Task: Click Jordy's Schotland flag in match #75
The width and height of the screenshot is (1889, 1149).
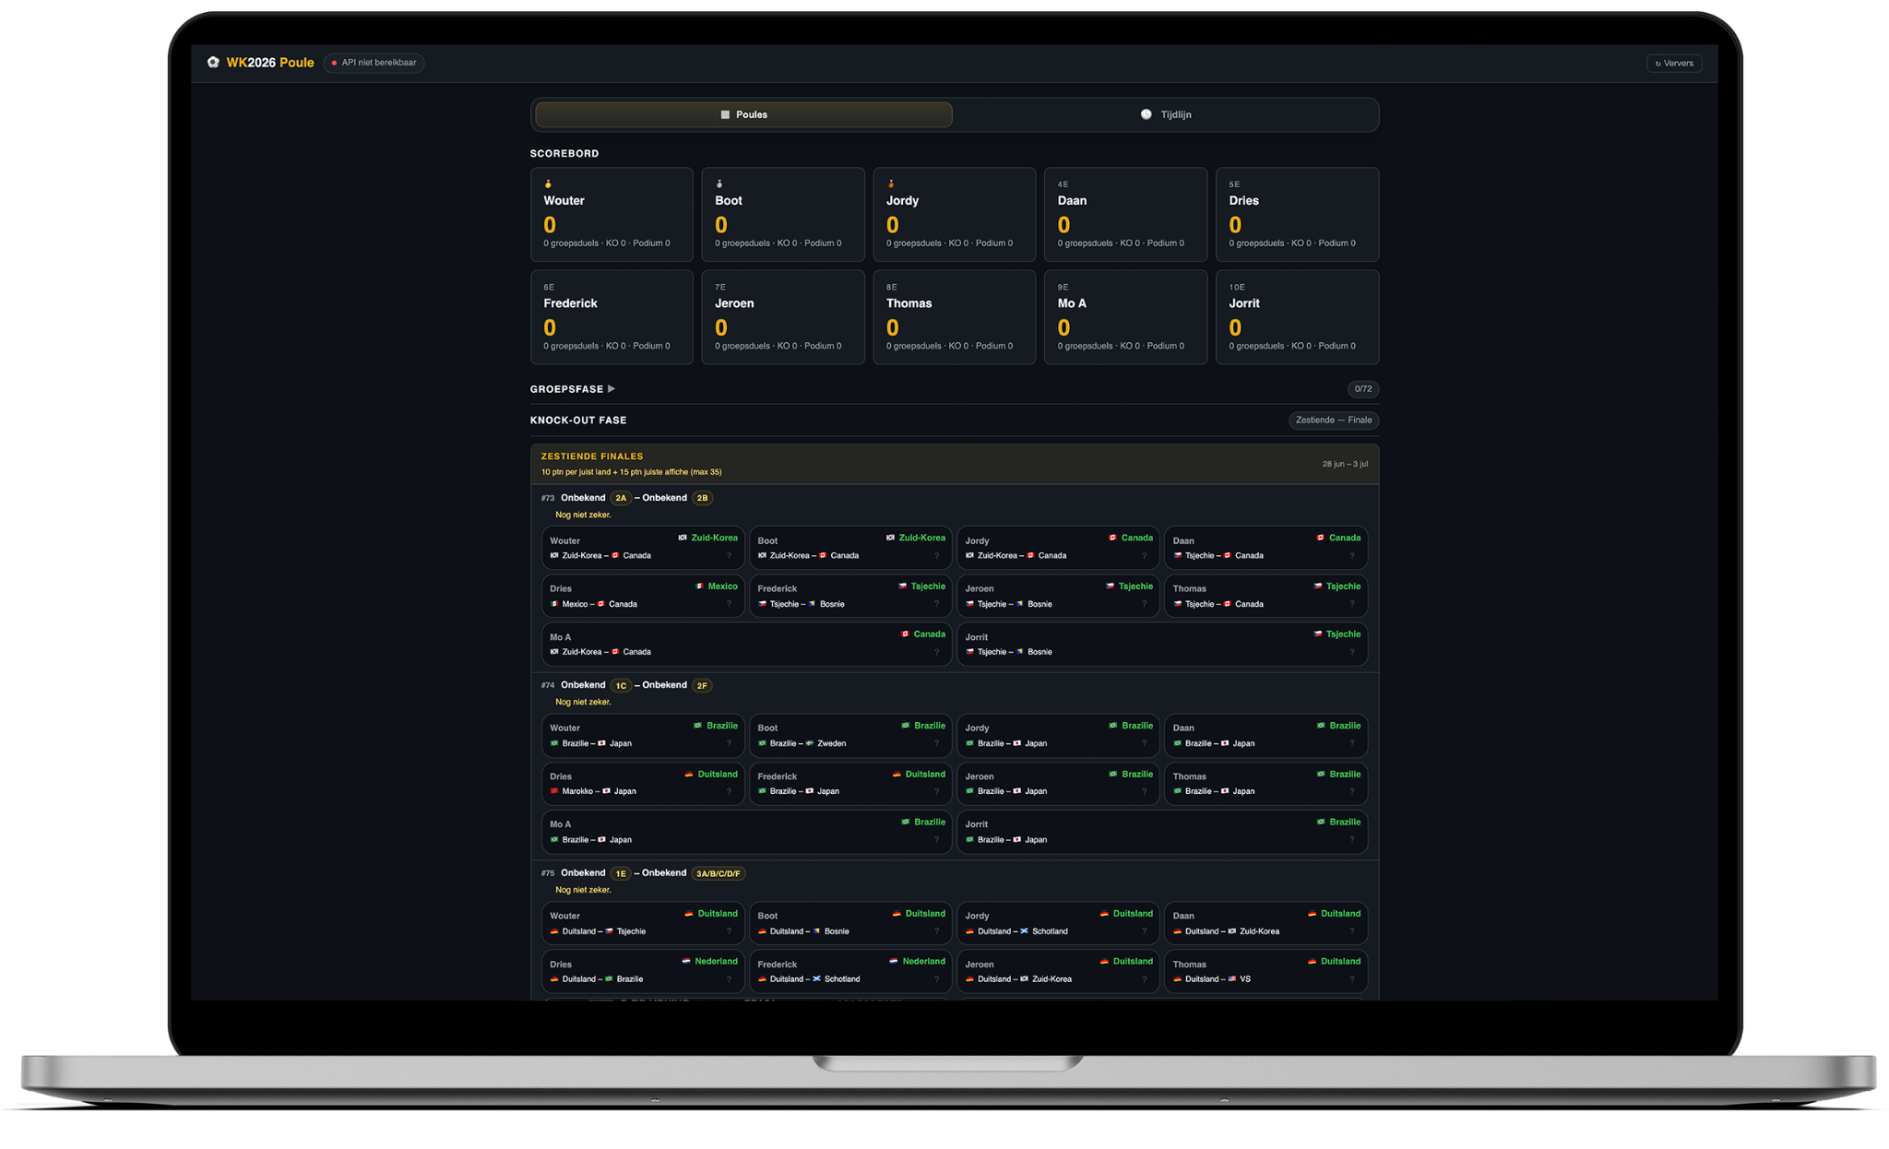Action: pyautogui.click(x=1024, y=931)
